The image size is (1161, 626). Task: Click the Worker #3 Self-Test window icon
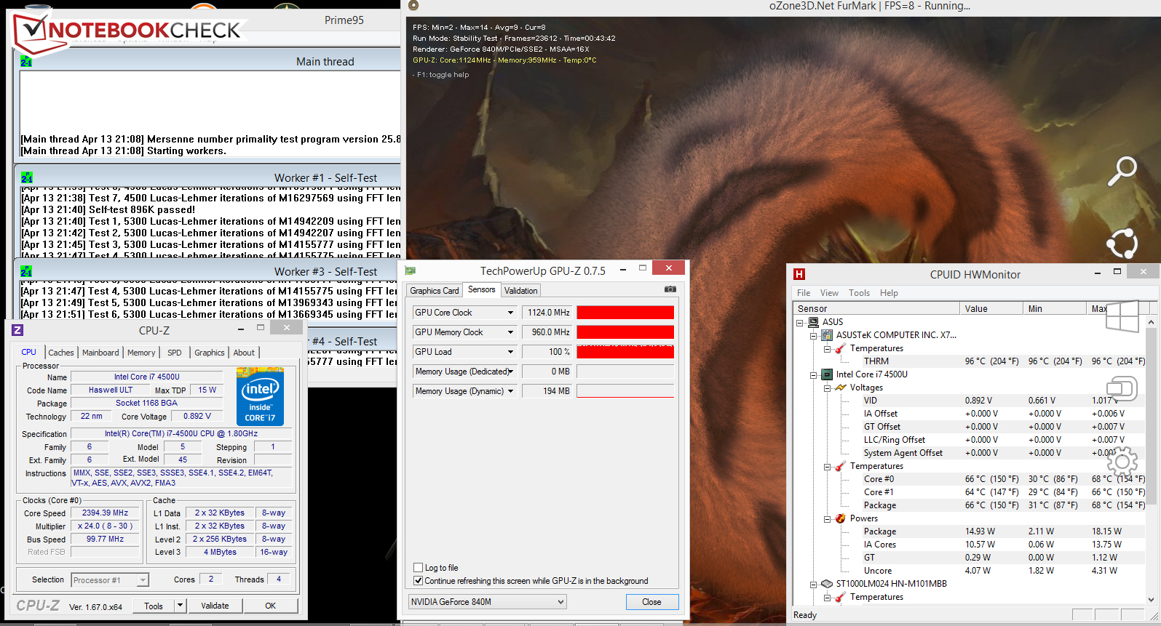pyautogui.click(x=26, y=271)
